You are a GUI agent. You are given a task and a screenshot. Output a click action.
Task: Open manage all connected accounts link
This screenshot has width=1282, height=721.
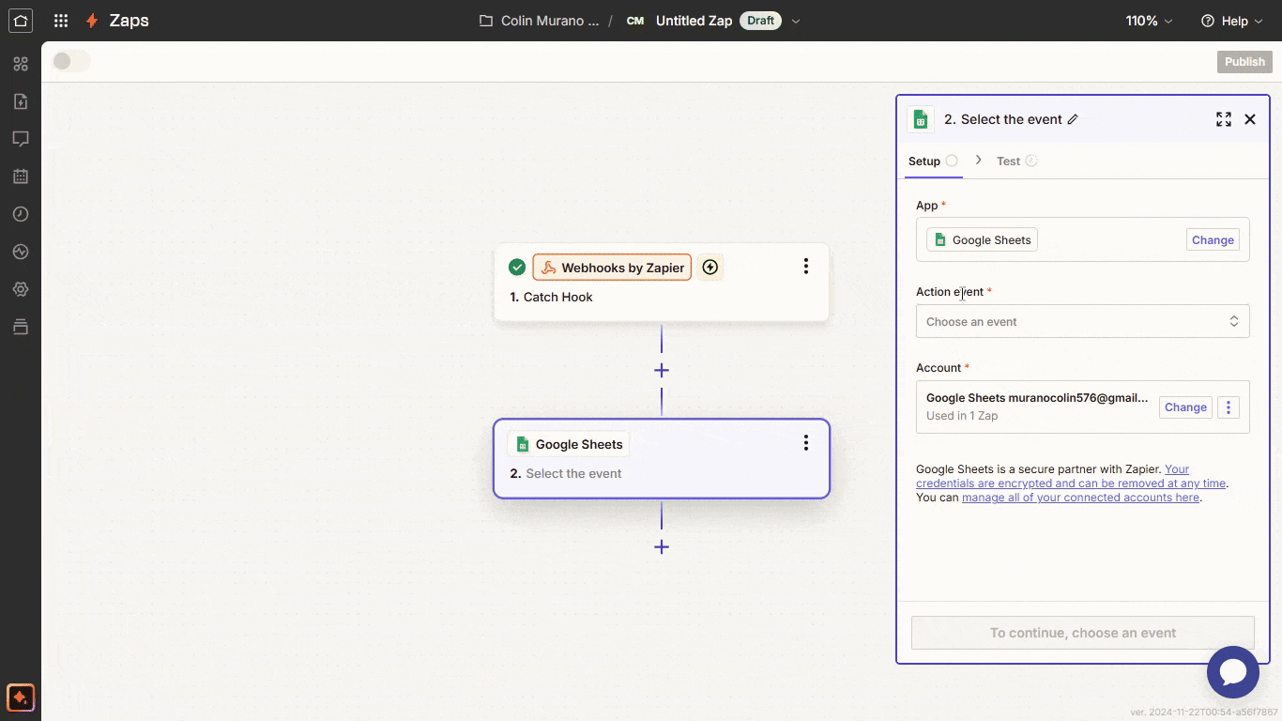coord(1080,498)
